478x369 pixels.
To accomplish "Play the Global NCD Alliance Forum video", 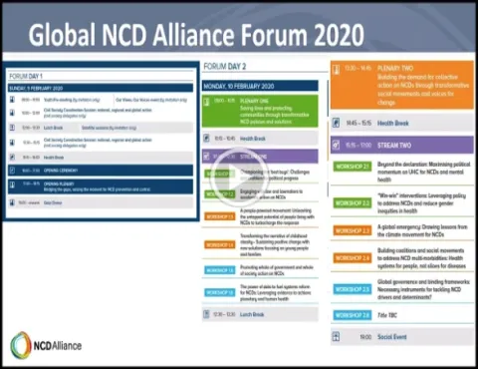I will pyautogui.click(x=240, y=177).
